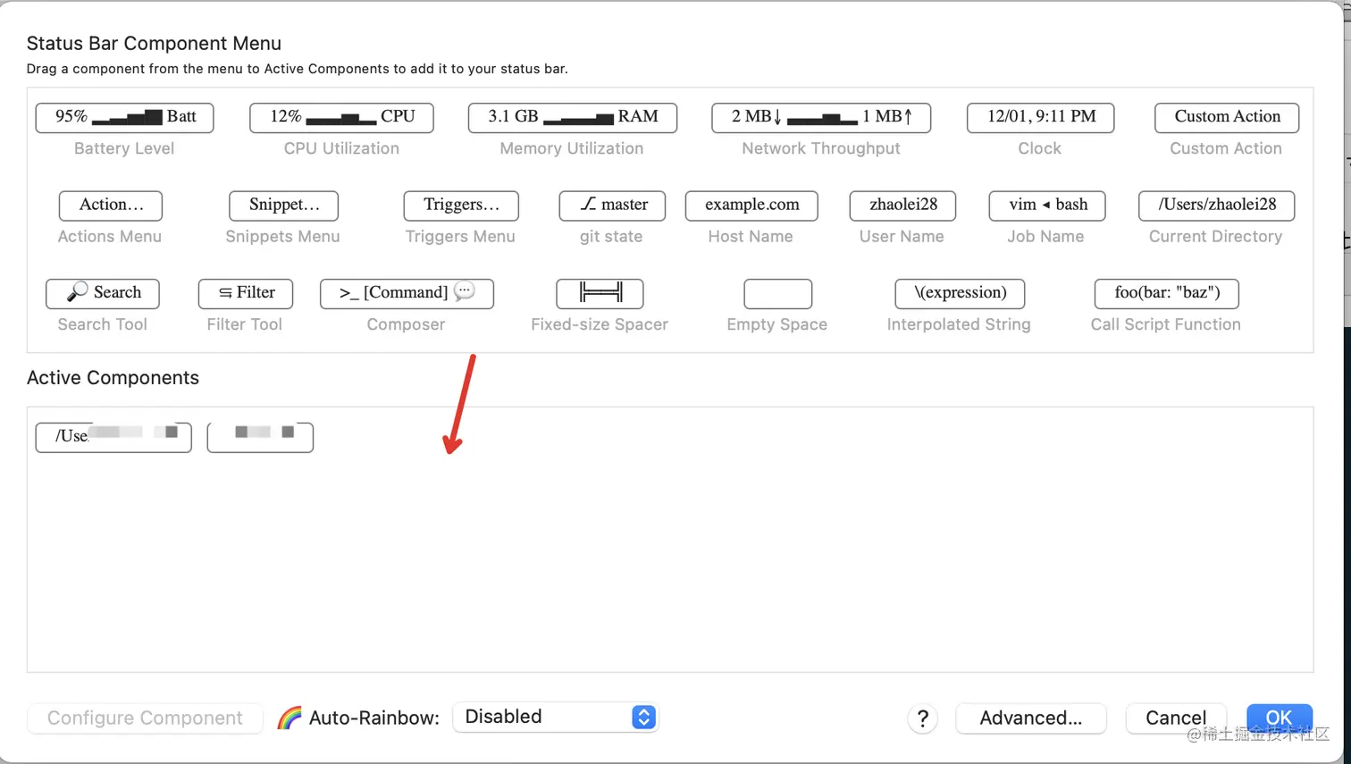Select the Filter Tool component

click(246, 293)
